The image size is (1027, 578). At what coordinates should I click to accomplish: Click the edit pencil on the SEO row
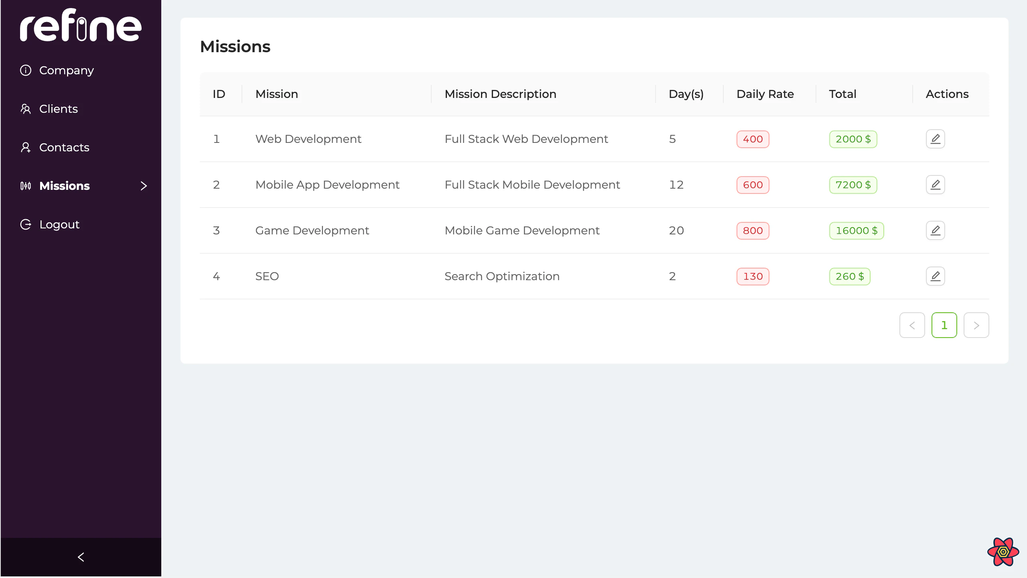tap(936, 276)
